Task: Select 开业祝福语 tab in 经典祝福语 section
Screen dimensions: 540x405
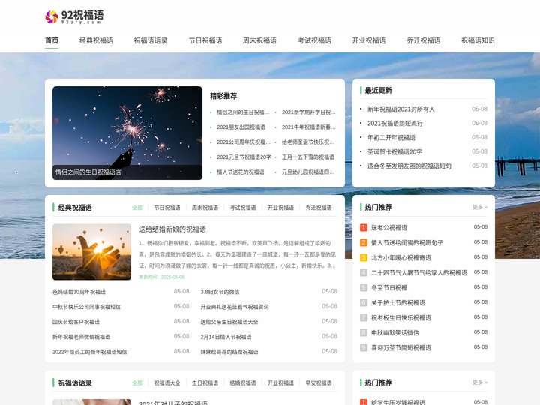Action: click(x=280, y=208)
